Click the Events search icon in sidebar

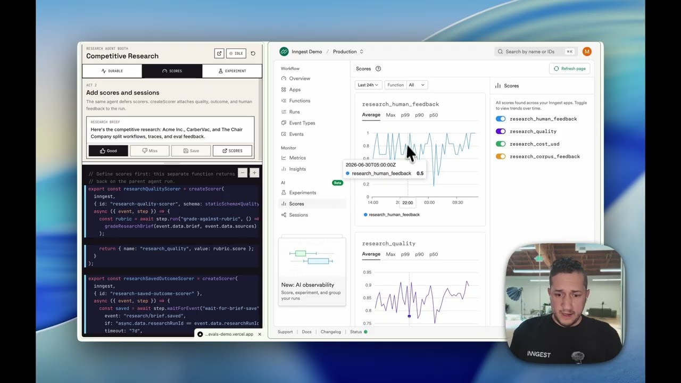point(284,134)
